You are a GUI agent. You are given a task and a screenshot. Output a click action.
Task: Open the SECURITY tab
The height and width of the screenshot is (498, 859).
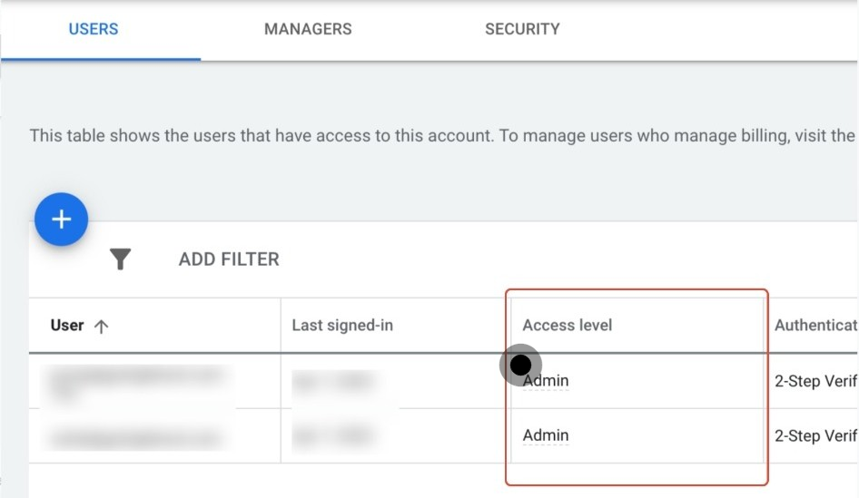522,29
